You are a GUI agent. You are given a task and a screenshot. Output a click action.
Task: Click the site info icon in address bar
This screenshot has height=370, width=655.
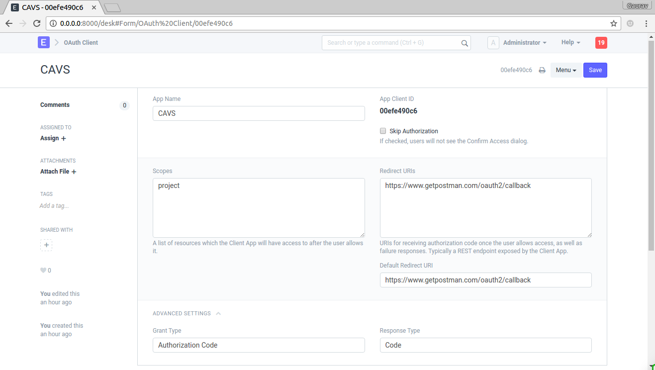click(x=54, y=23)
